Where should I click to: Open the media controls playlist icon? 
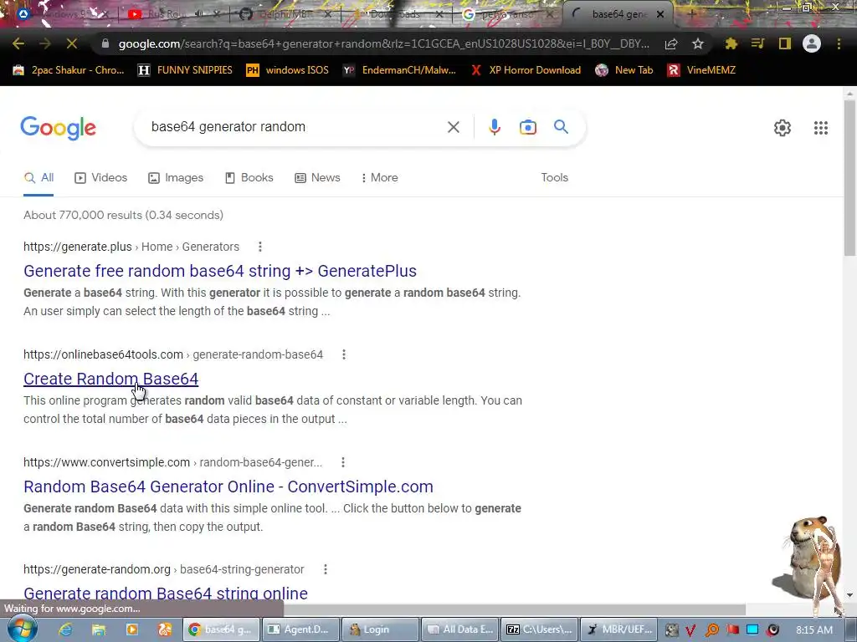click(x=757, y=43)
